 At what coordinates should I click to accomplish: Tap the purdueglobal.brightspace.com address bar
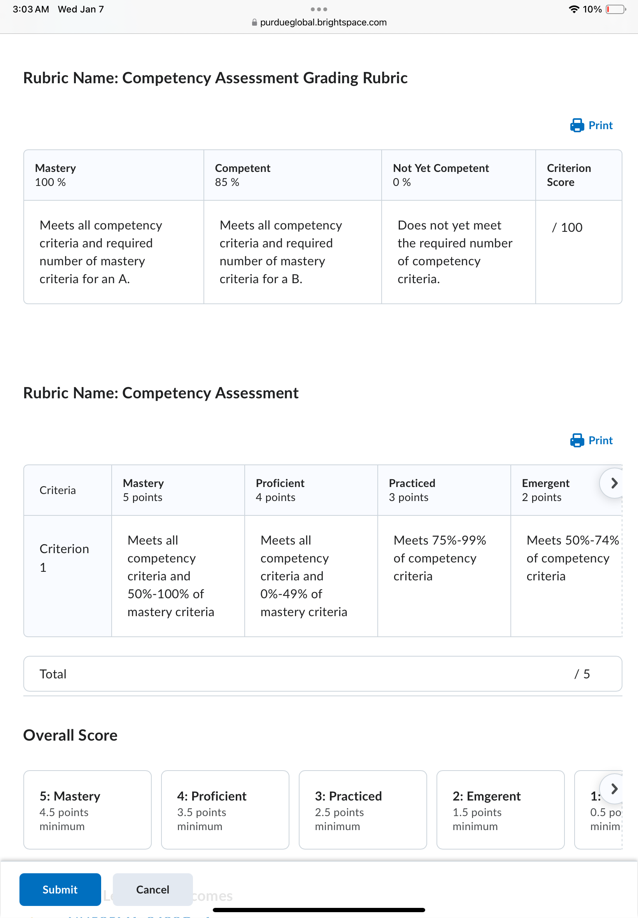click(319, 23)
